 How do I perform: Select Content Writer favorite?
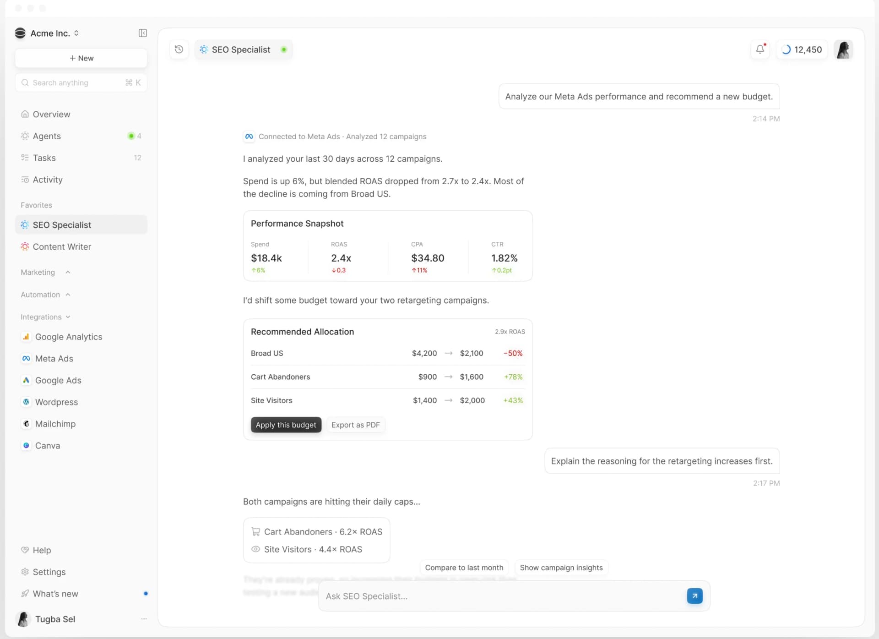tap(81, 246)
